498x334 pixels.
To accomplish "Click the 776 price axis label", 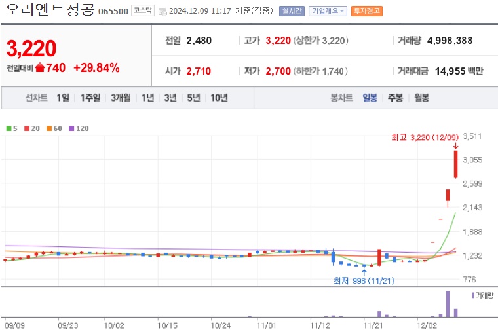I will point(469,280).
